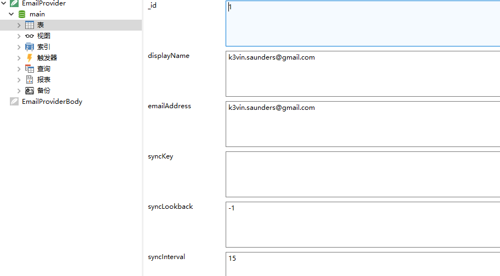Screen dimensions: 500x276
Task: Click into the displayName text field
Action: click(363, 74)
